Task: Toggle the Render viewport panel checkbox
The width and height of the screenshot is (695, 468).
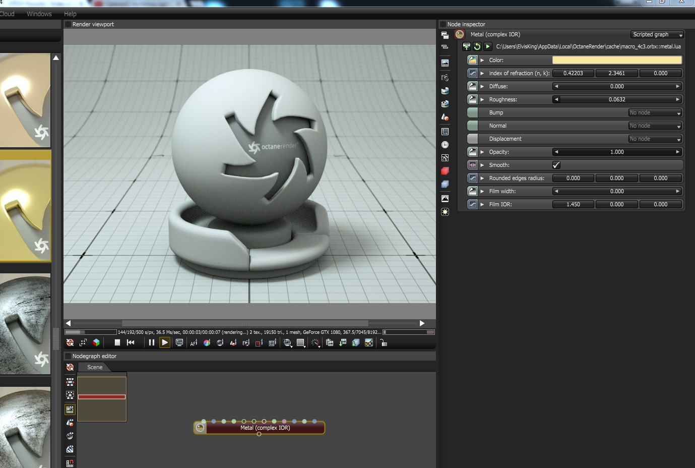Action: (68, 24)
